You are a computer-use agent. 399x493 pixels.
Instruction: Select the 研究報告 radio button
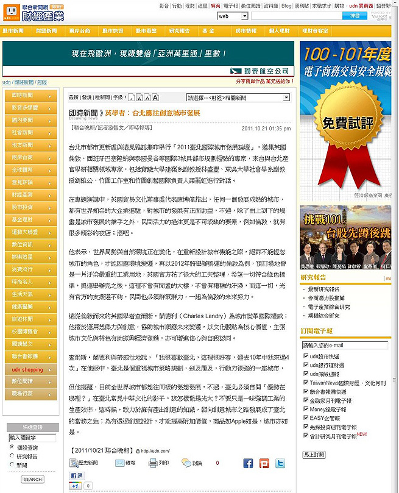pyautogui.click(x=12, y=455)
